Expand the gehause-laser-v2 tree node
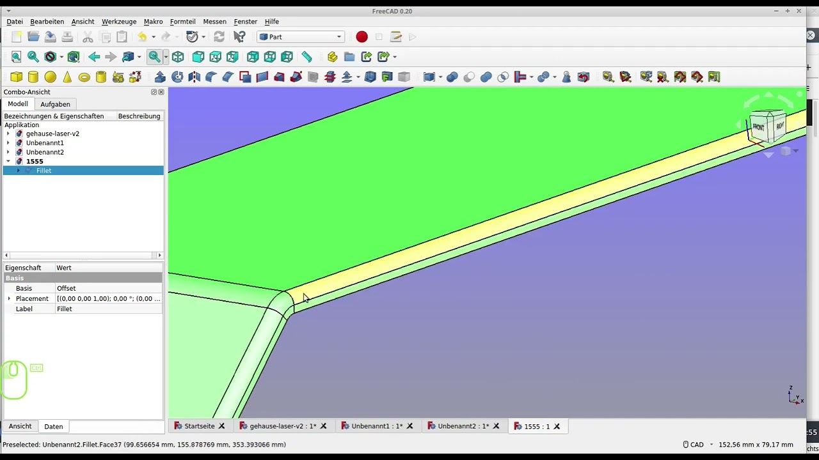 pyautogui.click(x=8, y=134)
